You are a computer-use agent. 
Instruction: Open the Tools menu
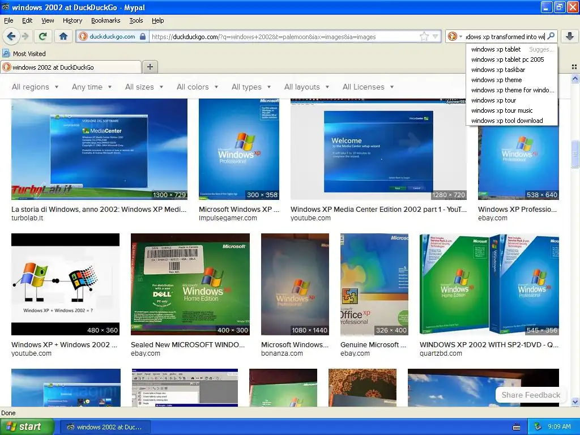coord(136,20)
